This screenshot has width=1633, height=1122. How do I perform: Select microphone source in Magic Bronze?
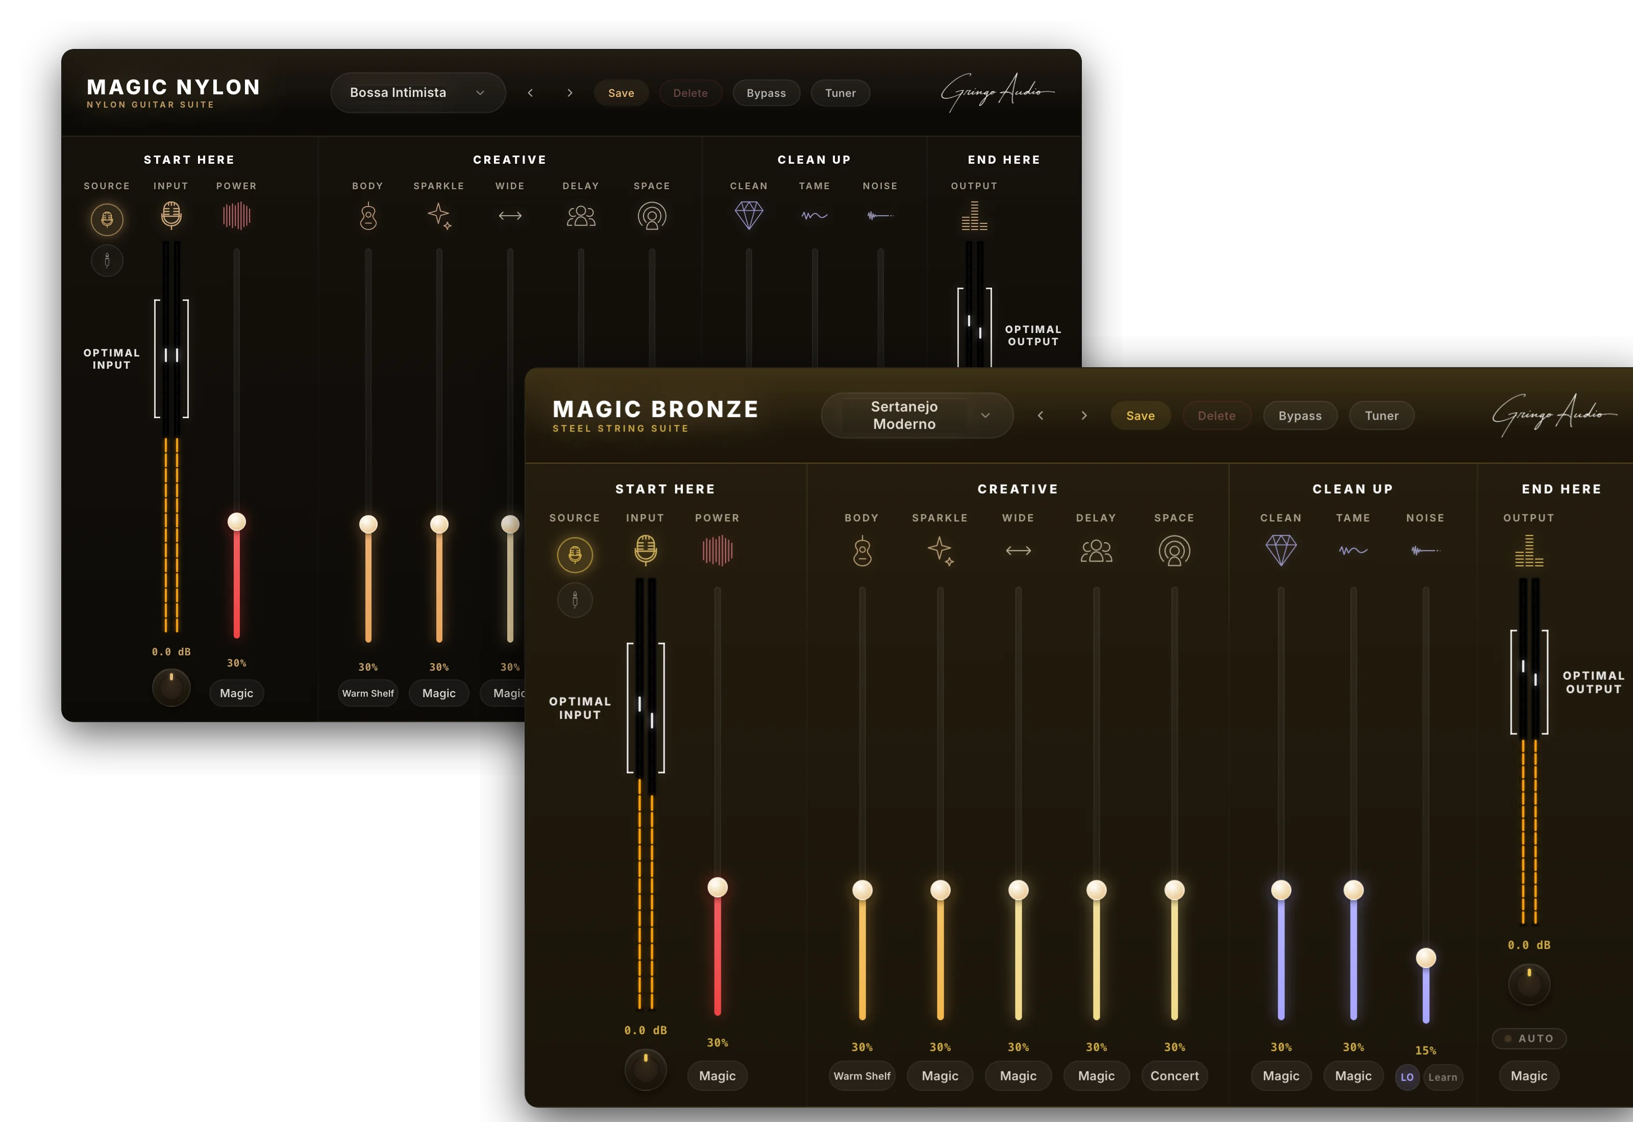tap(575, 555)
